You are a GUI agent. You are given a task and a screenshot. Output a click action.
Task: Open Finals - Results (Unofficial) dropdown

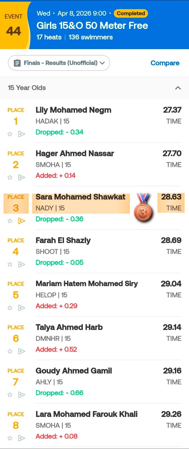coord(59,63)
